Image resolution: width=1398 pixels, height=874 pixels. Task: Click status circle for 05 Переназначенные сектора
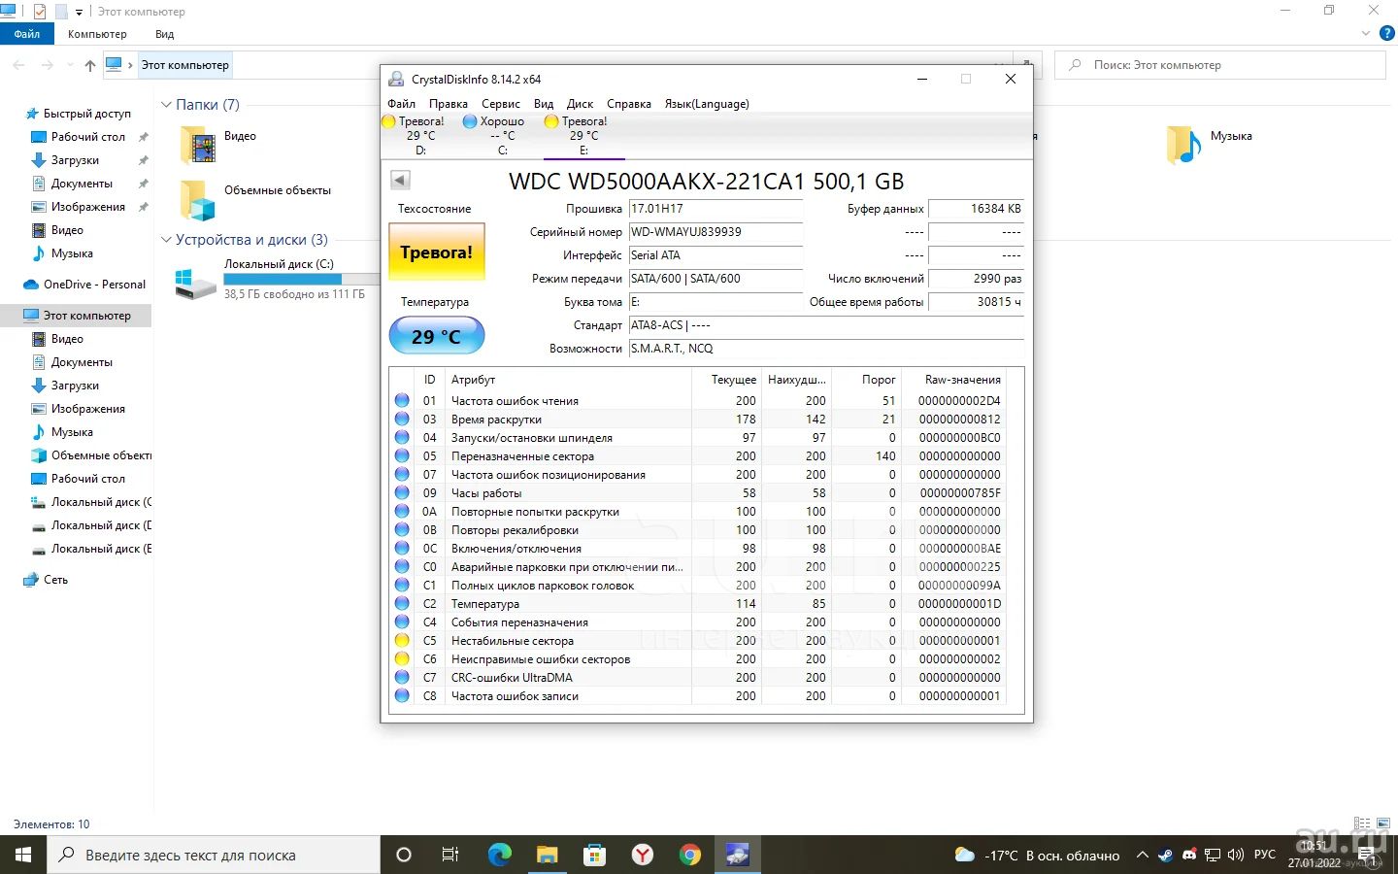tap(402, 455)
